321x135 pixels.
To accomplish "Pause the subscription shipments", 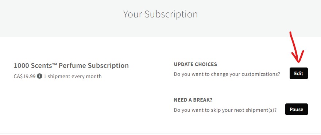I will (x=296, y=109).
